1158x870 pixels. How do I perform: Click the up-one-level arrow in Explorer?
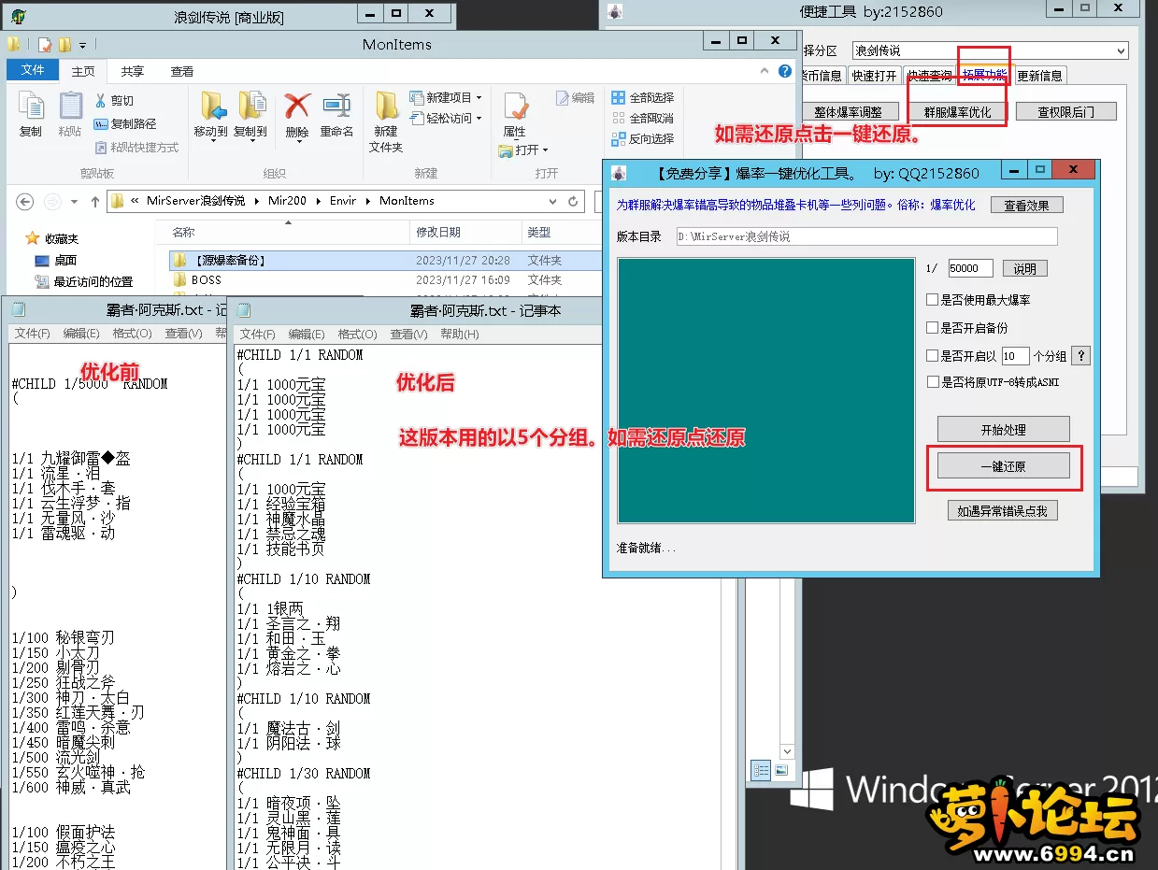(x=94, y=201)
